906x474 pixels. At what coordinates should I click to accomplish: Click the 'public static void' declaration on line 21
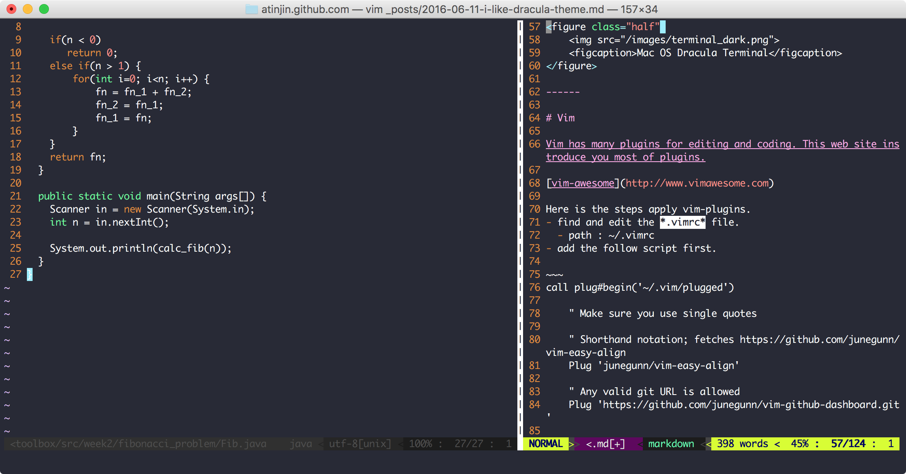[90, 196]
